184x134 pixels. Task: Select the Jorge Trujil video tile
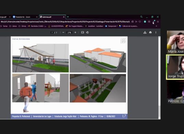coord(175,67)
